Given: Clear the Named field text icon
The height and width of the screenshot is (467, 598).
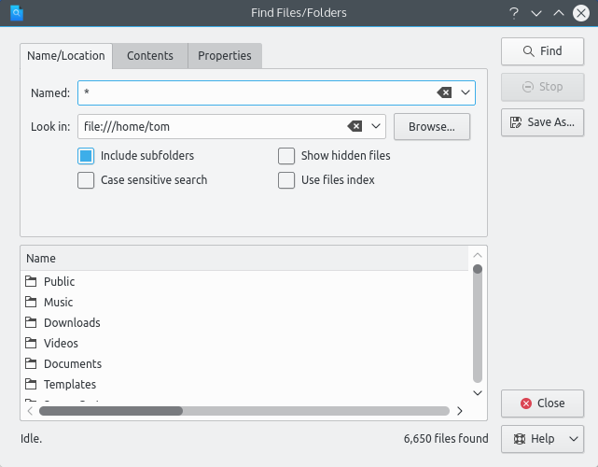Looking at the screenshot, I should (445, 92).
